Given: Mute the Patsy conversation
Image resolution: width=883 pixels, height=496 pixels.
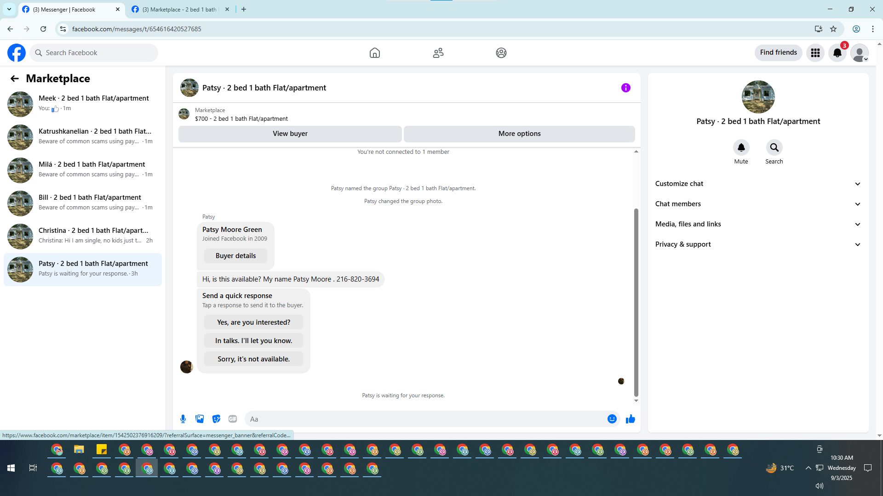Looking at the screenshot, I should [741, 147].
